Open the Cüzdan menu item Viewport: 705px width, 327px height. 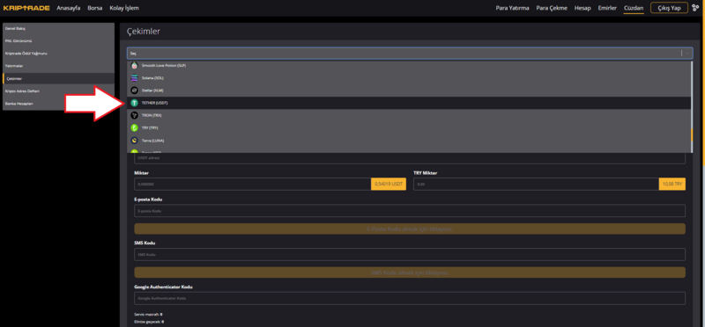pos(634,8)
